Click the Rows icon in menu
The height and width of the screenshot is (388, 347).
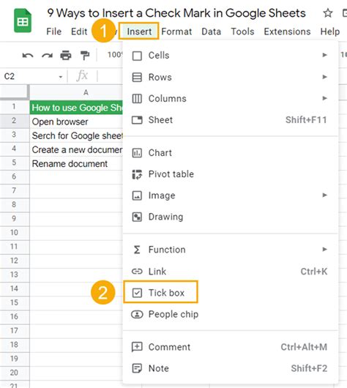click(x=137, y=77)
